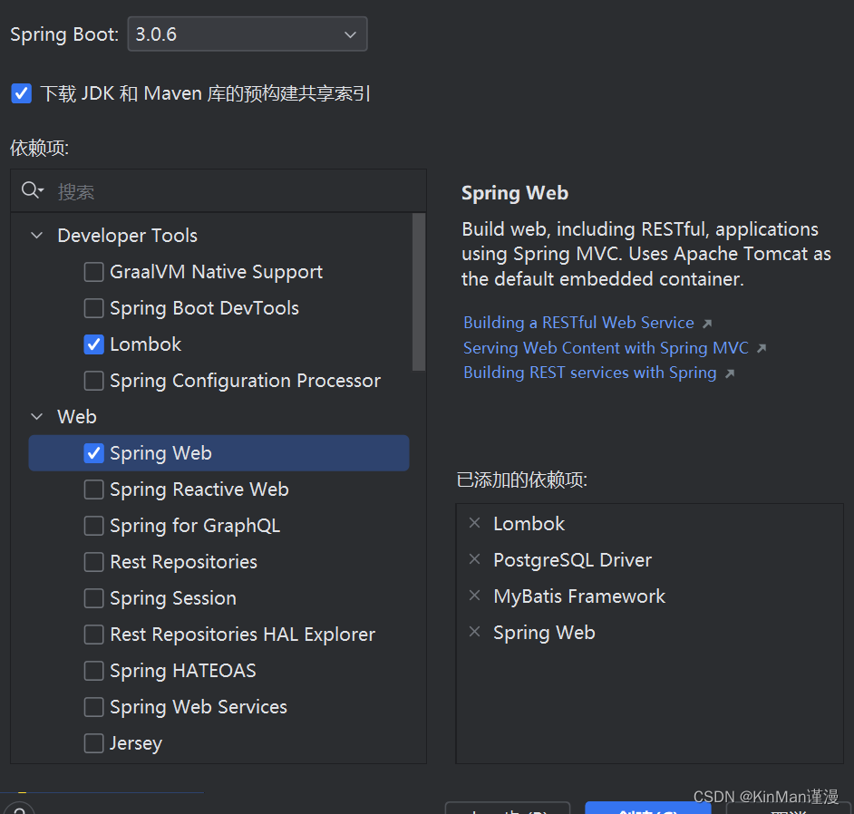Select the Developer Tools group label
This screenshot has height=814, width=854.
coord(128,236)
